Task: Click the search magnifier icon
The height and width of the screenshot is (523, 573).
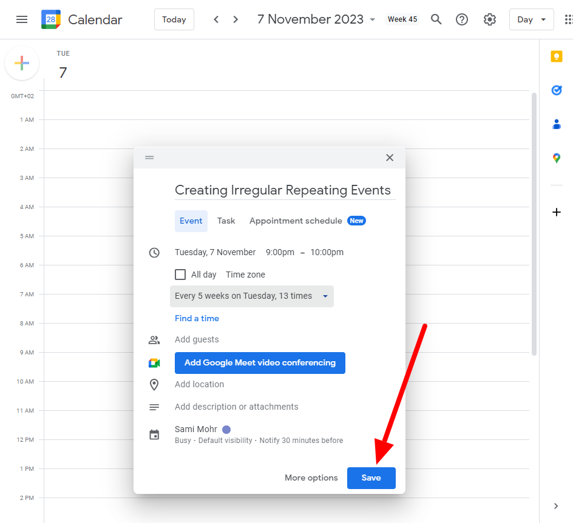Action: pos(436,19)
